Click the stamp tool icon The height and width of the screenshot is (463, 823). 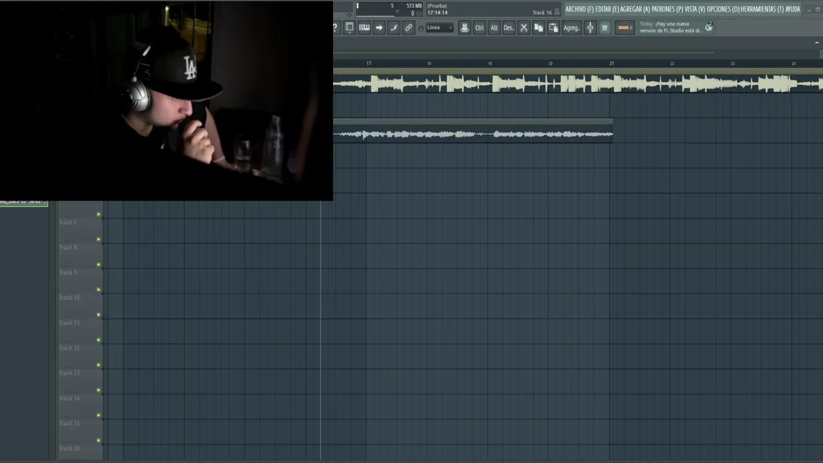click(x=464, y=28)
